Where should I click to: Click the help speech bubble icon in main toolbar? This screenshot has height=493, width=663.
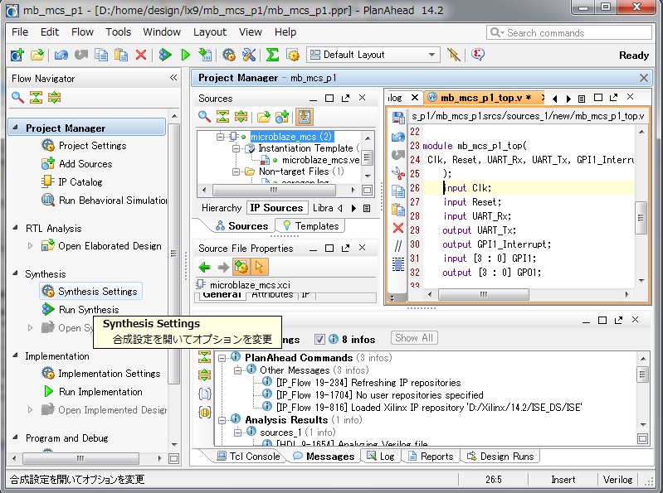pos(477,55)
